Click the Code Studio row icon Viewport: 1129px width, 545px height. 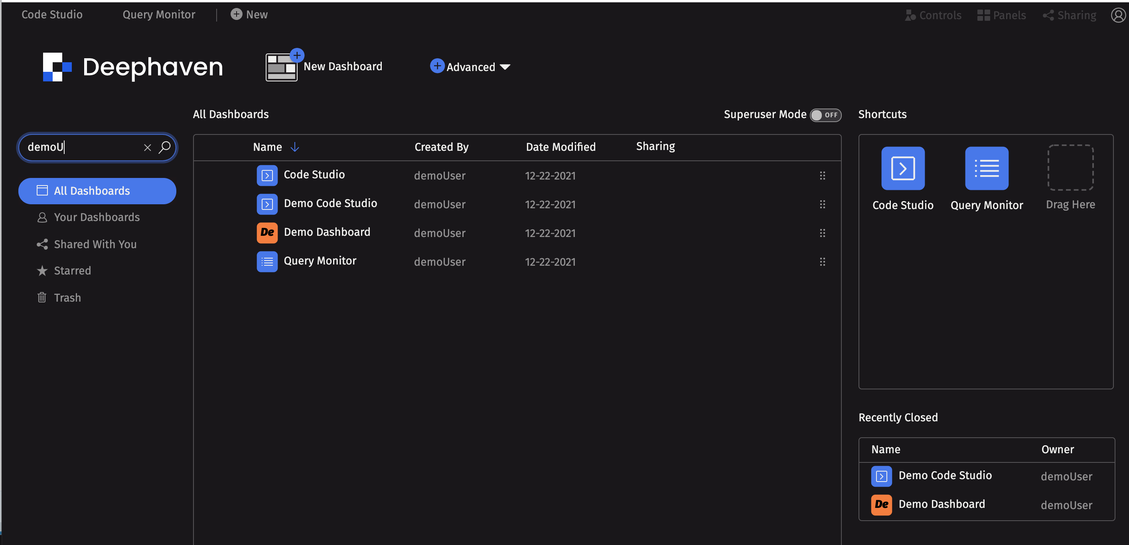coord(267,176)
